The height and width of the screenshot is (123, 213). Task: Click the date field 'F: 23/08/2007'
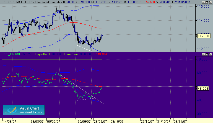pos(181,2)
